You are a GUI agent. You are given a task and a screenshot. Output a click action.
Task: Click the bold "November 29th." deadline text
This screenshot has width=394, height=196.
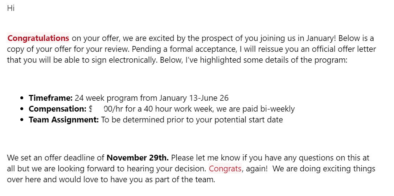[x=138, y=158]
